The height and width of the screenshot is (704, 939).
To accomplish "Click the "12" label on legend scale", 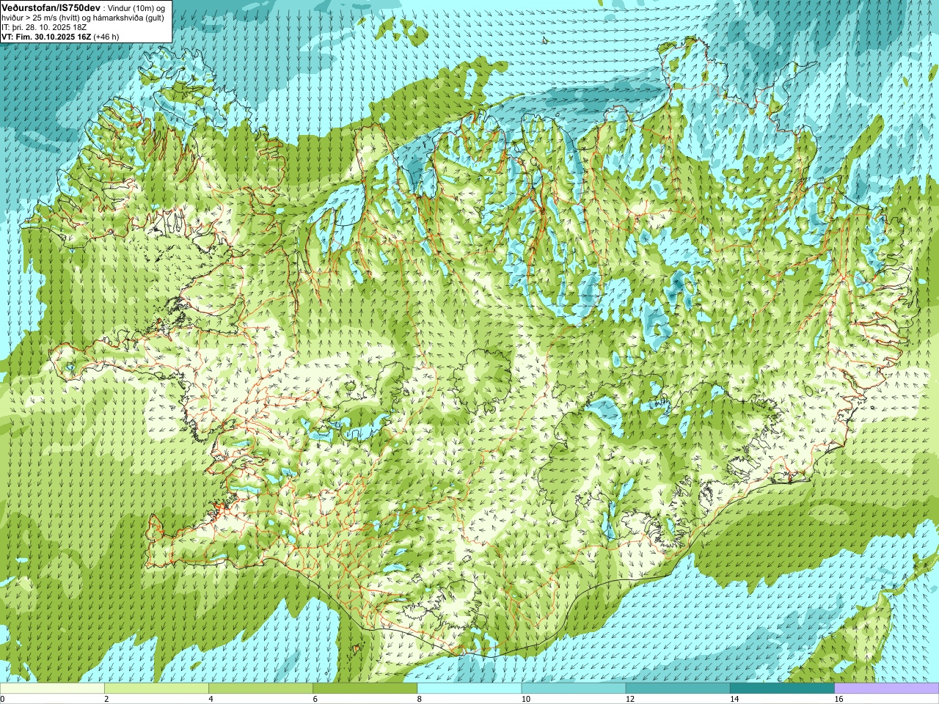I will point(629,699).
